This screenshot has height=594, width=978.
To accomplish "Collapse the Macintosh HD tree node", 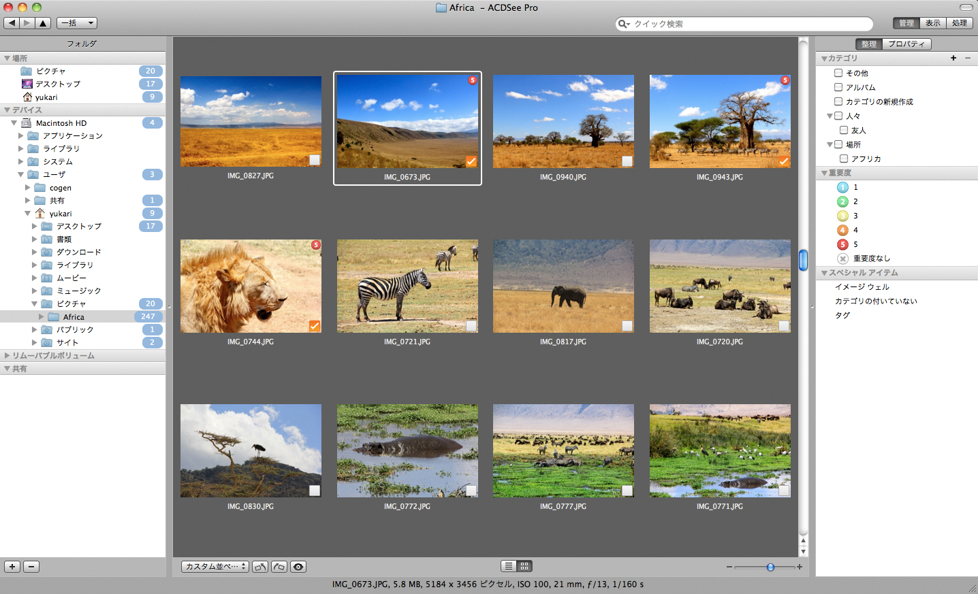I will (x=14, y=123).
